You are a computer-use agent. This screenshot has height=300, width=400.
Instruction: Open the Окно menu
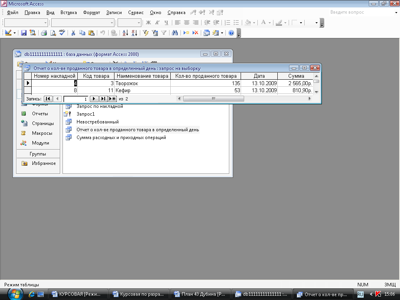pyautogui.click(x=155, y=12)
